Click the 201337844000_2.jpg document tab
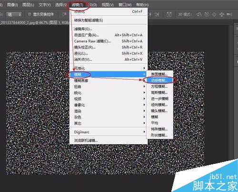The image size is (238, 192). click(34, 22)
